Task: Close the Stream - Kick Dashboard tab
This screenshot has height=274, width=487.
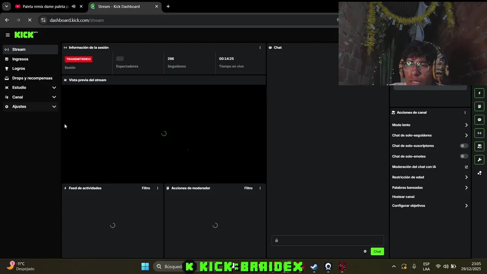Action: point(156,6)
